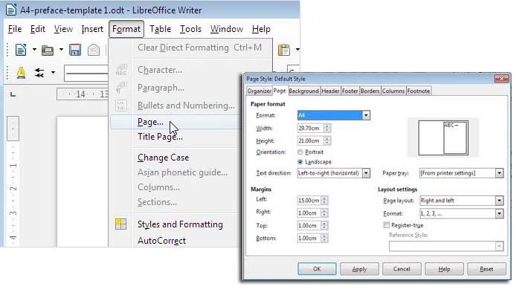
Task: Choose Title Page from Format menu
Action: tap(160, 137)
